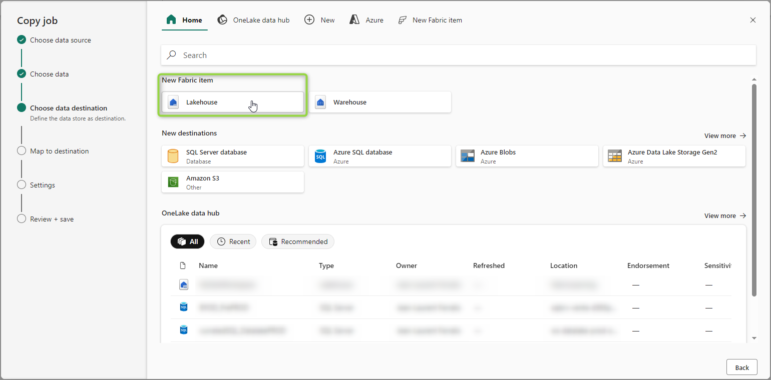Select the Settings step radio circle
This screenshot has width=771, height=380.
[x=22, y=185]
